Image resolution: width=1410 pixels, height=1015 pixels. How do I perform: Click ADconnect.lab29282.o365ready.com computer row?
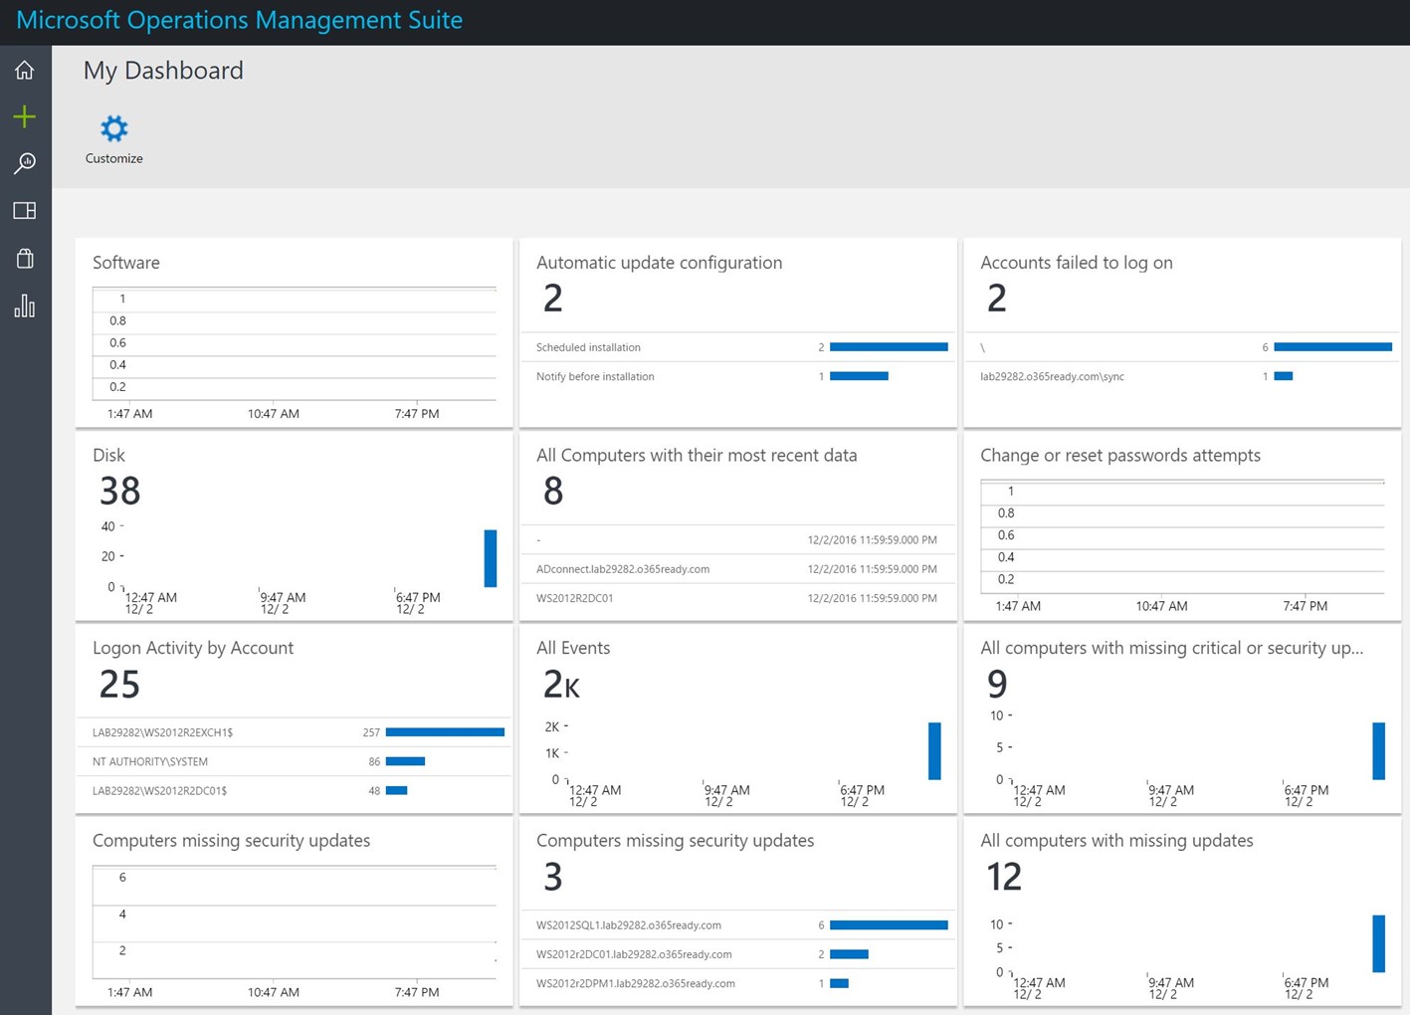pyautogui.click(x=738, y=569)
